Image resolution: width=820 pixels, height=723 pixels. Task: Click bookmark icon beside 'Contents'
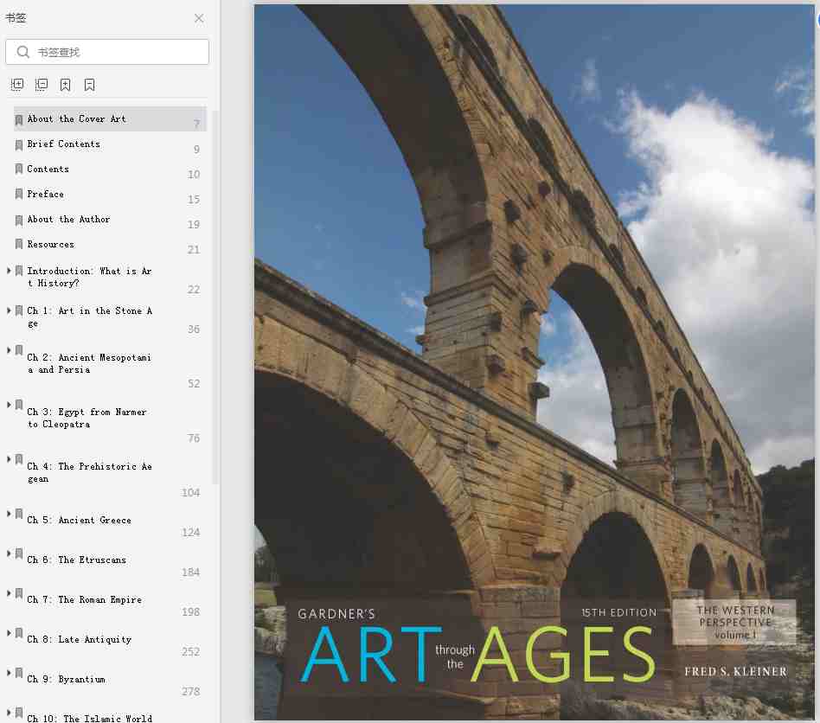pyautogui.click(x=19, y=169)
